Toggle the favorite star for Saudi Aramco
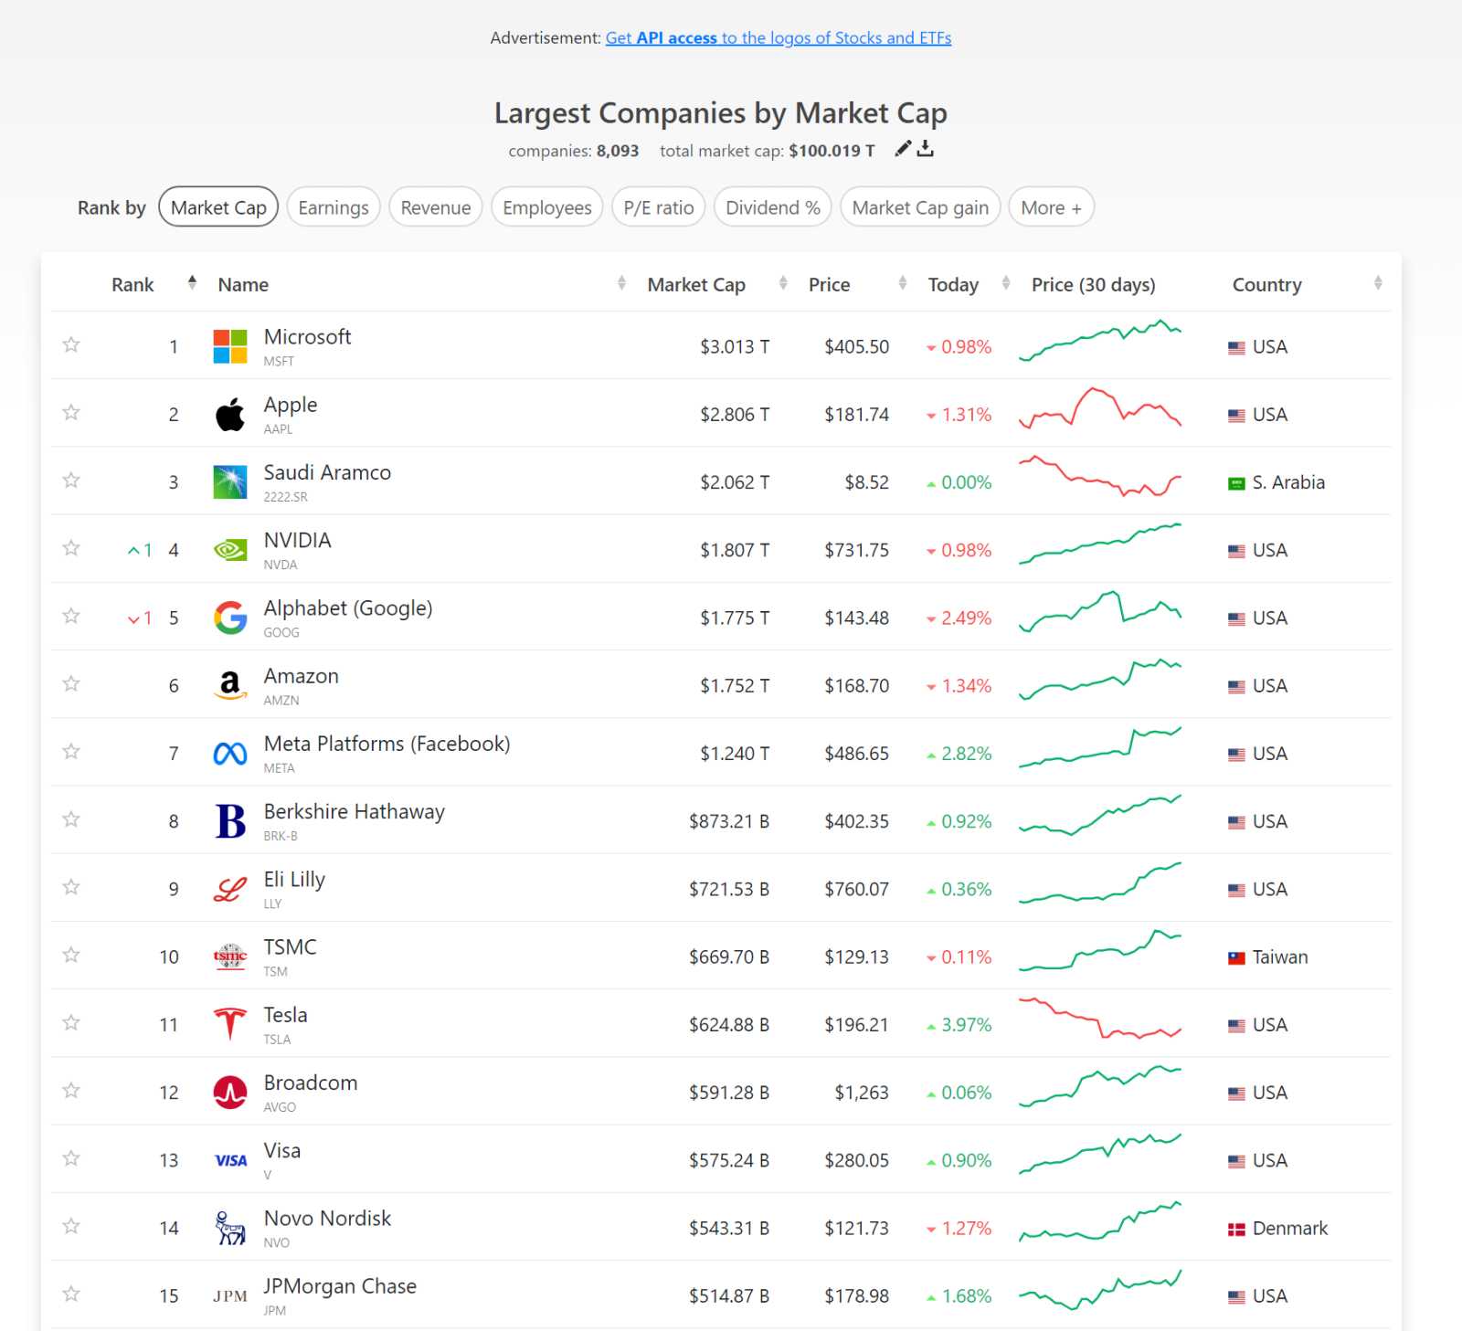Image resolution: width=1462 pixels, height=1331 pixels. [x=71, y=480]
